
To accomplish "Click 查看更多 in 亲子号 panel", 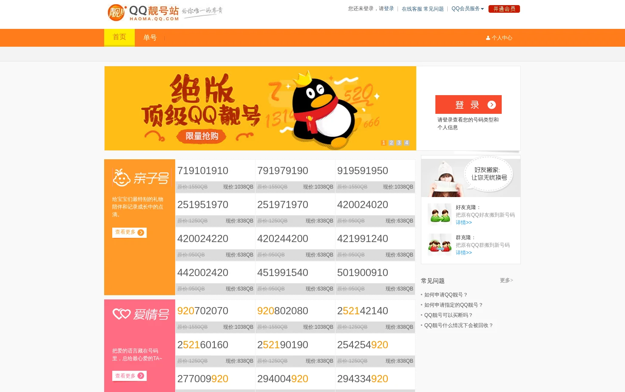I will coord(129,232).
